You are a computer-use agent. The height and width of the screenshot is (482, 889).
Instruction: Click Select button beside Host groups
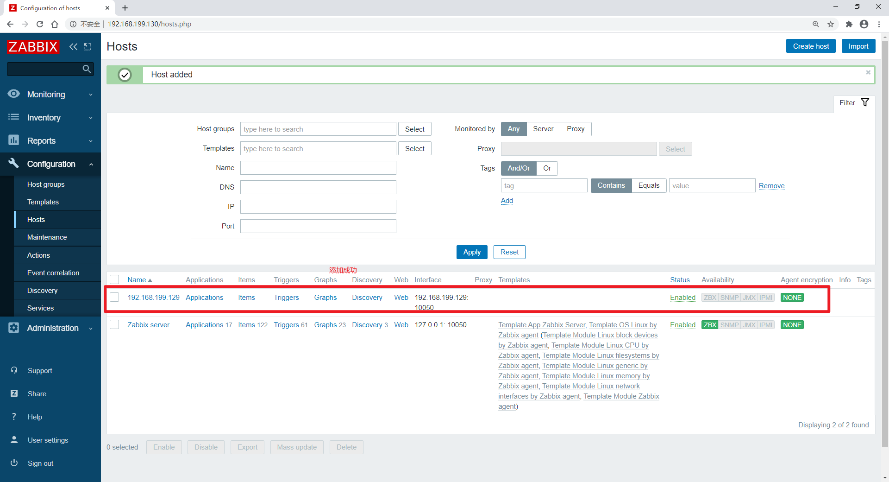[x=414, y=129]
